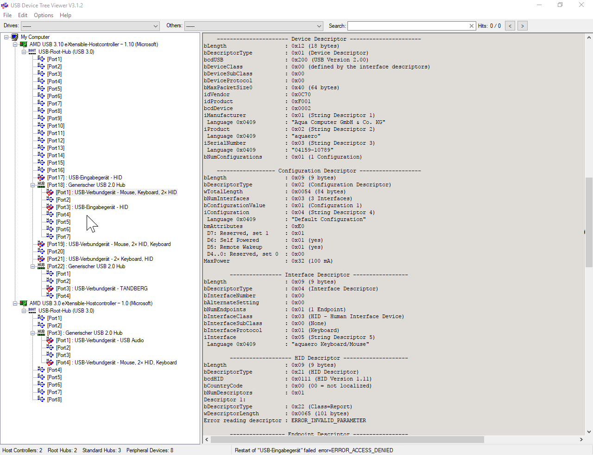593x455 pixels.
Task: Click the AMD USB 3.0 host controller icon
Action: pos(24,303)
